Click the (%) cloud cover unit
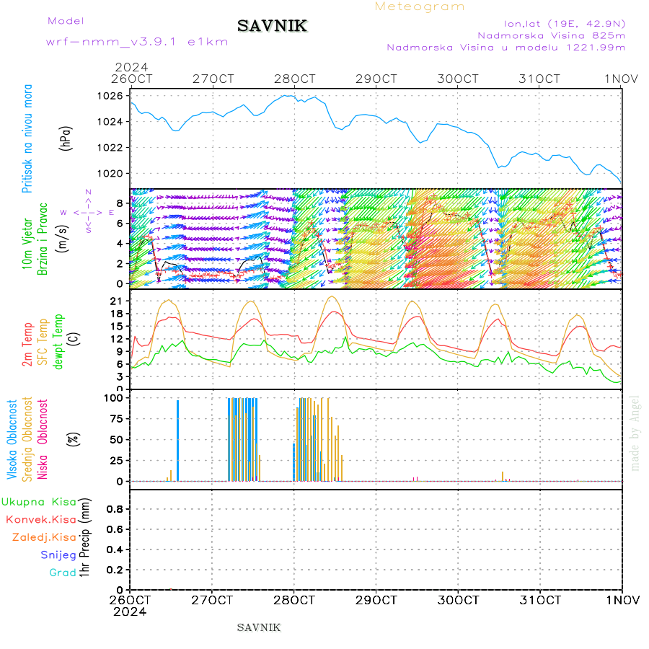This screenshot has height=649, width=649. coord(74,439)
